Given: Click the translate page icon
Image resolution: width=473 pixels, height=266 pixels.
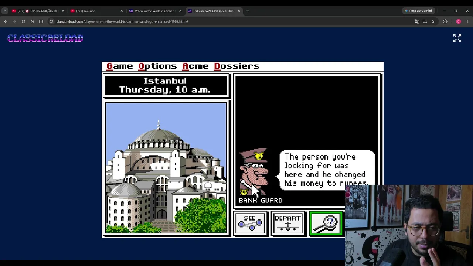Looking at the screenshot, I should point(417,21).
